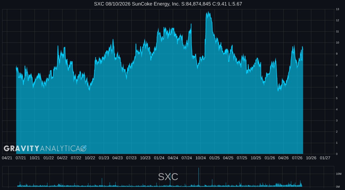This screenshot has height=190, width=345.
Task: Click the chart title SXC SunCoke Energy text
Action: pos(168,4)
